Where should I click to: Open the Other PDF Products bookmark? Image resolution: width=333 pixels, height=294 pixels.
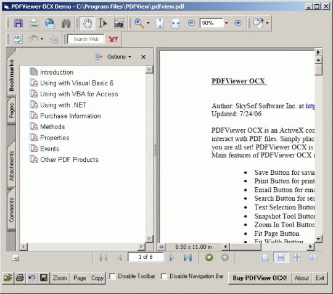click(x=70, y=159)
